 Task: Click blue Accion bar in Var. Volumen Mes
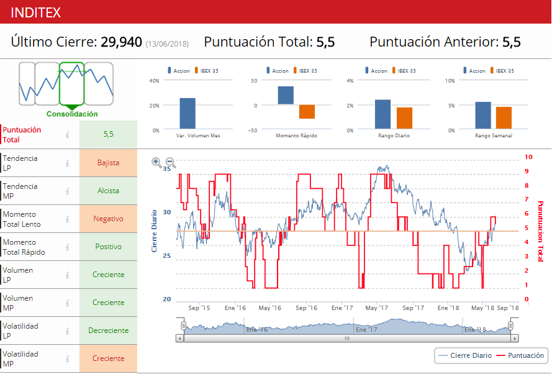point(188,114)
